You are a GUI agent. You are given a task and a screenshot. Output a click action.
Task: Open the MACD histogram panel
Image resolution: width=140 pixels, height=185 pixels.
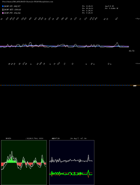coord(24,163)
